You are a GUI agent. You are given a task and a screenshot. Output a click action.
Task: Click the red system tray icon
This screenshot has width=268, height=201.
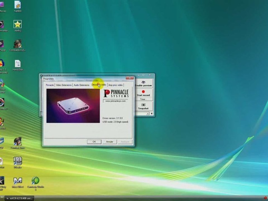[265, 198]
